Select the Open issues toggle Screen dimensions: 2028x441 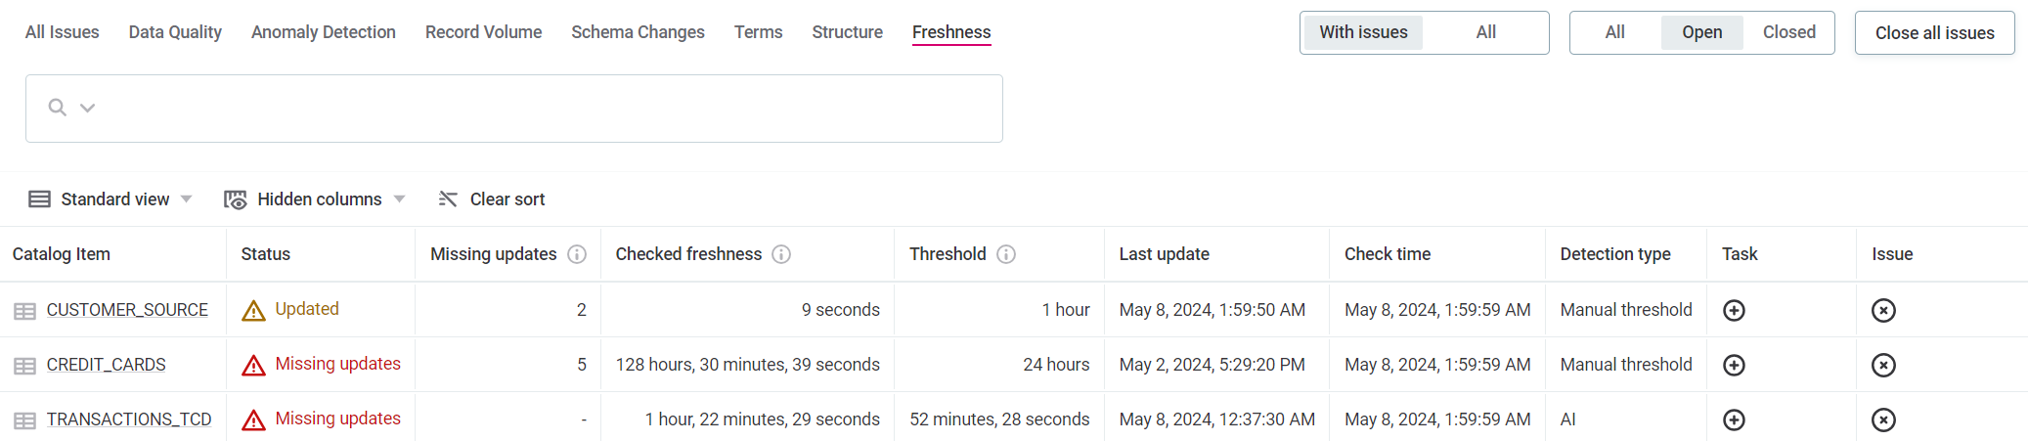1701,32
